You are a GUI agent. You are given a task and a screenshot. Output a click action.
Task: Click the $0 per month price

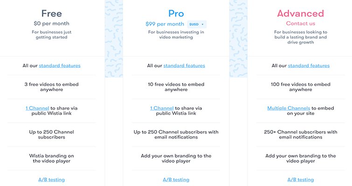point(51,23)
